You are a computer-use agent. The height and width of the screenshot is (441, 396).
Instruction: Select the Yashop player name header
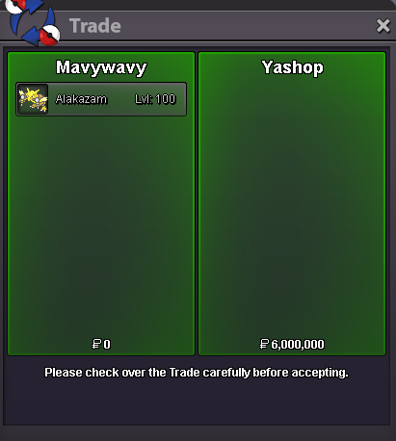(292, 67)
